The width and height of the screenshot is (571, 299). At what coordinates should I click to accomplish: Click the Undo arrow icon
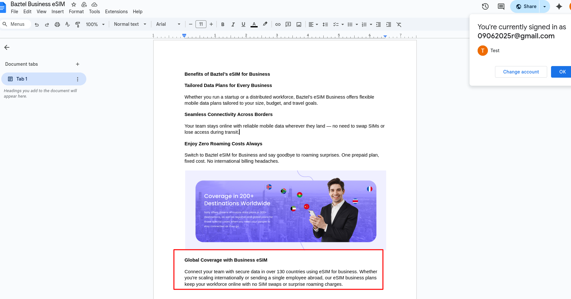[x=37, y=24]
